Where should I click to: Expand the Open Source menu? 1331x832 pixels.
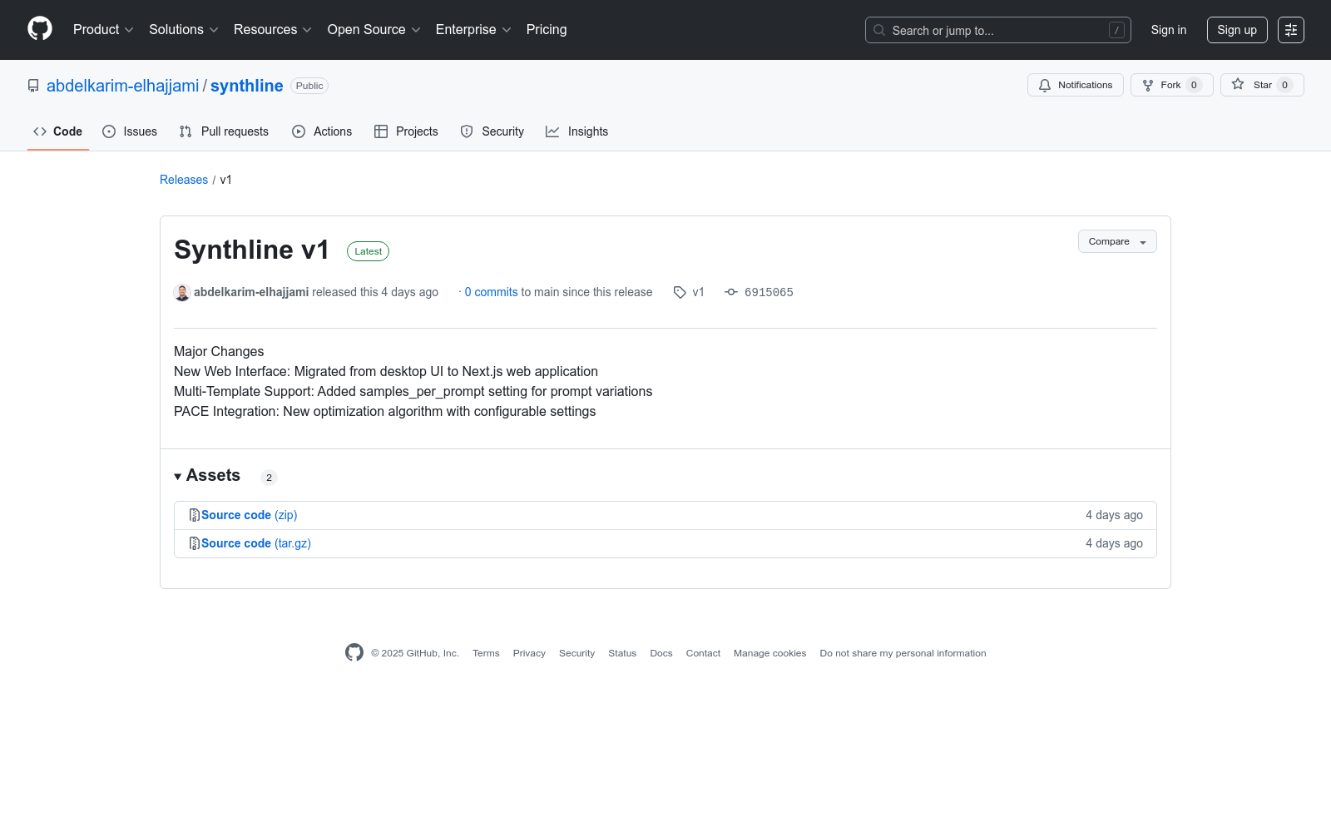pos(374,30)
